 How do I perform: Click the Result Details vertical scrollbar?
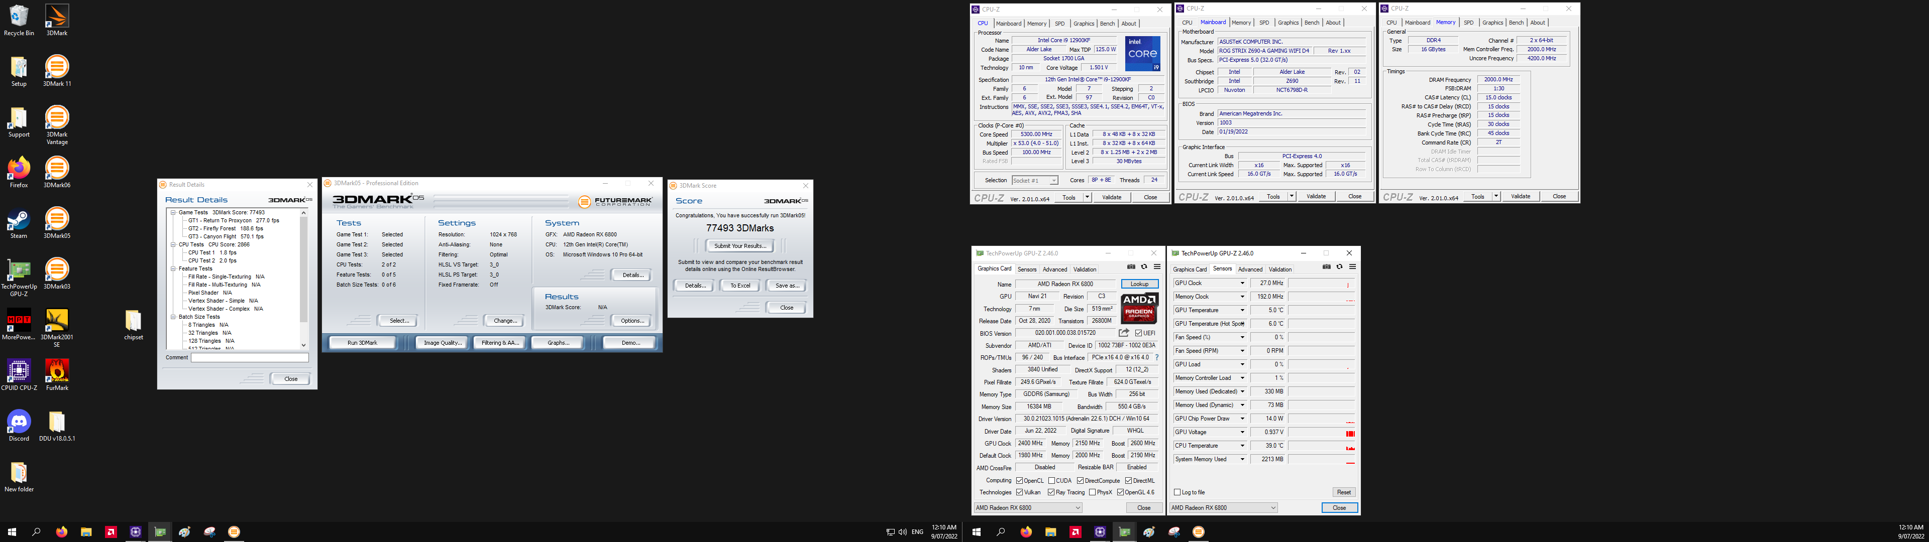pyautogui.click(x=303, y=279)
